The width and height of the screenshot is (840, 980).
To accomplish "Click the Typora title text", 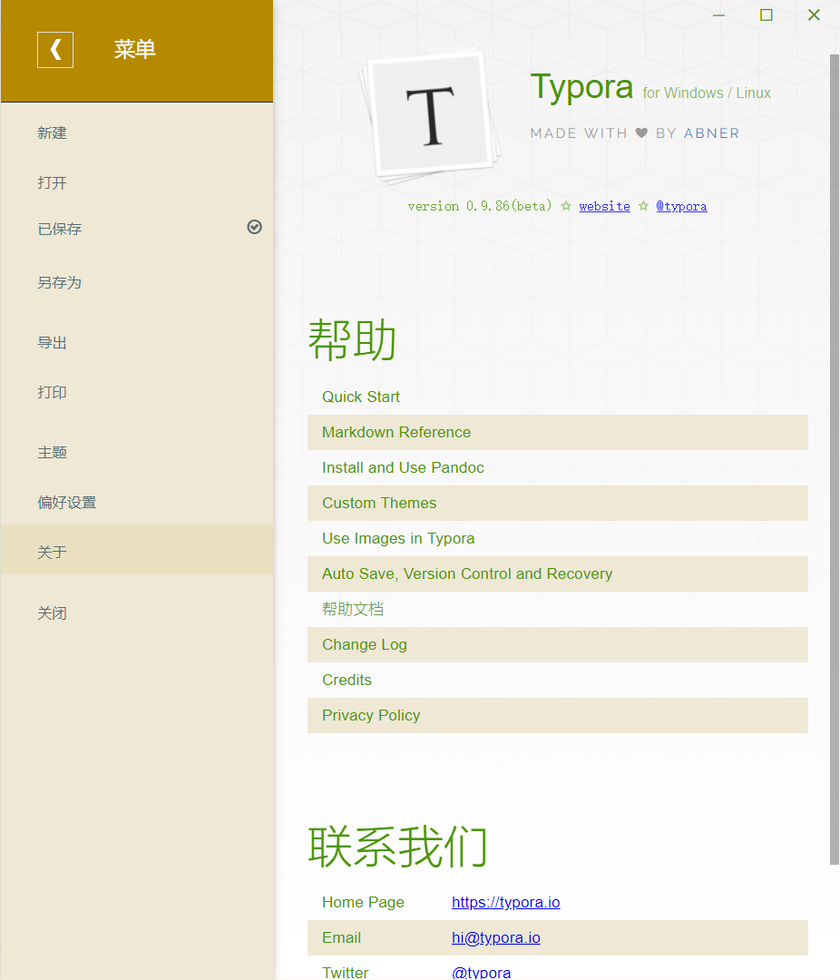I will point(581,86).
